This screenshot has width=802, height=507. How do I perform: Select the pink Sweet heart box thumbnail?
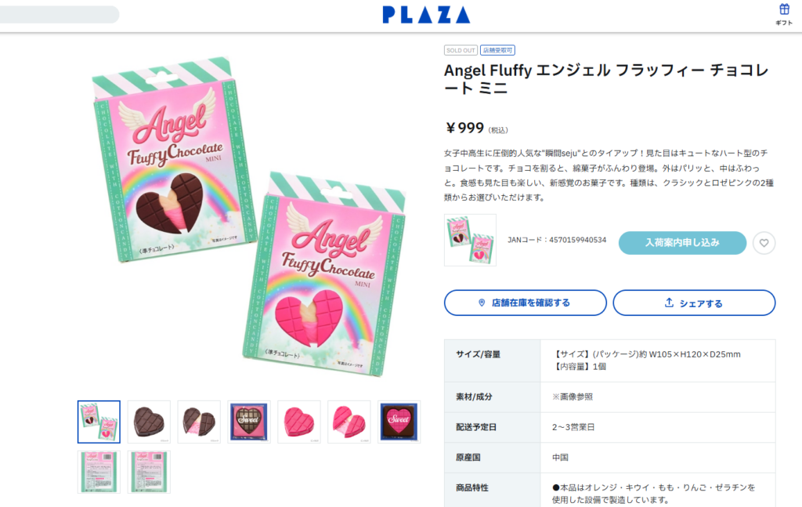399,422
